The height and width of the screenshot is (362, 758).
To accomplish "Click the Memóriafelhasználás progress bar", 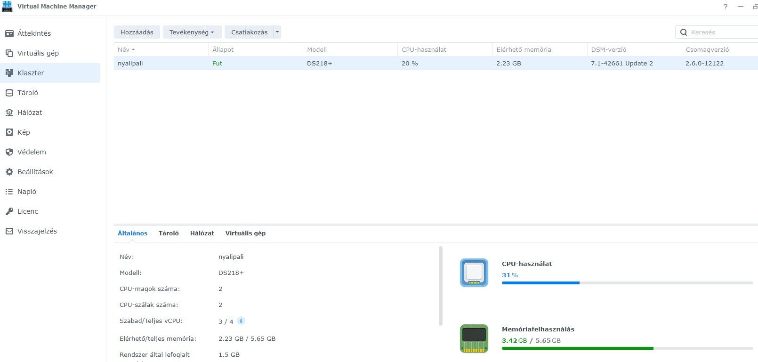I will point(627,348).
